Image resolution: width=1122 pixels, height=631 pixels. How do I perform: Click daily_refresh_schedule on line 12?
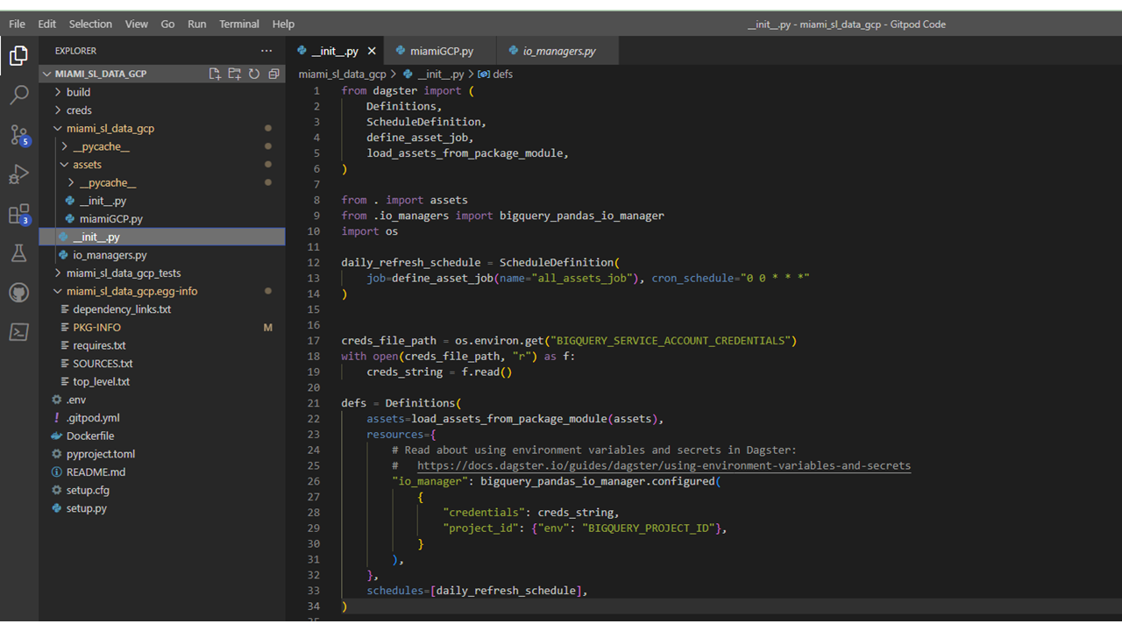coord(411,262)
